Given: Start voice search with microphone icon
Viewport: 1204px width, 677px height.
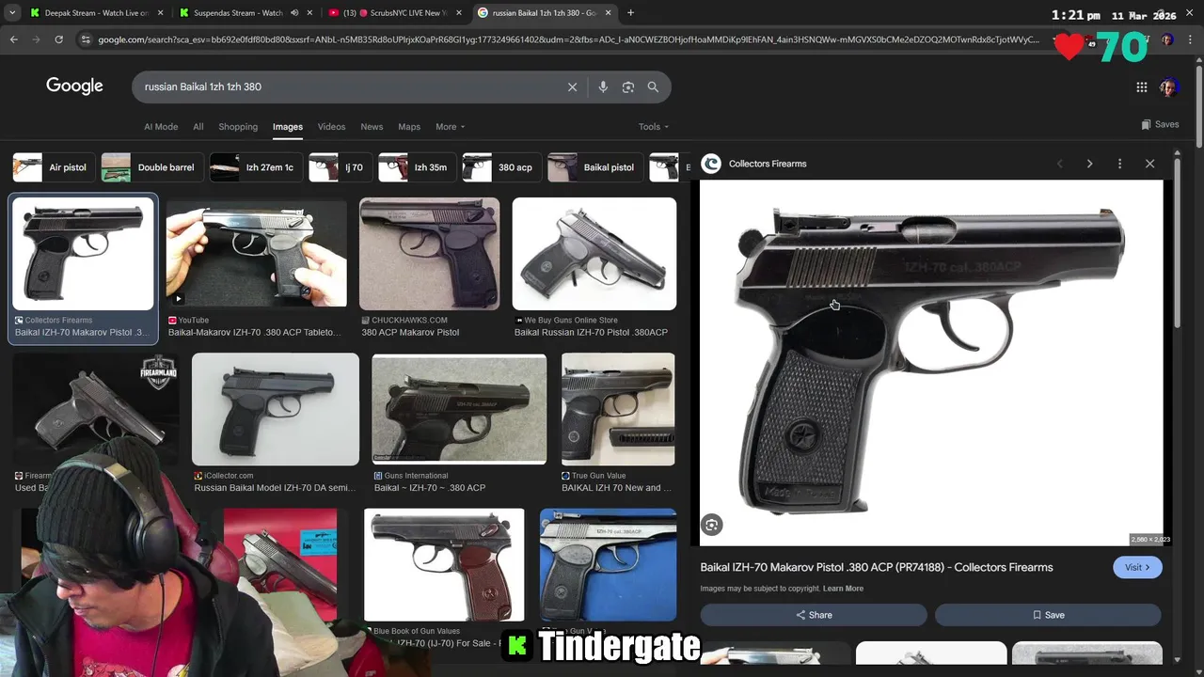Looking at the screenshot, I should pos(603,87).
